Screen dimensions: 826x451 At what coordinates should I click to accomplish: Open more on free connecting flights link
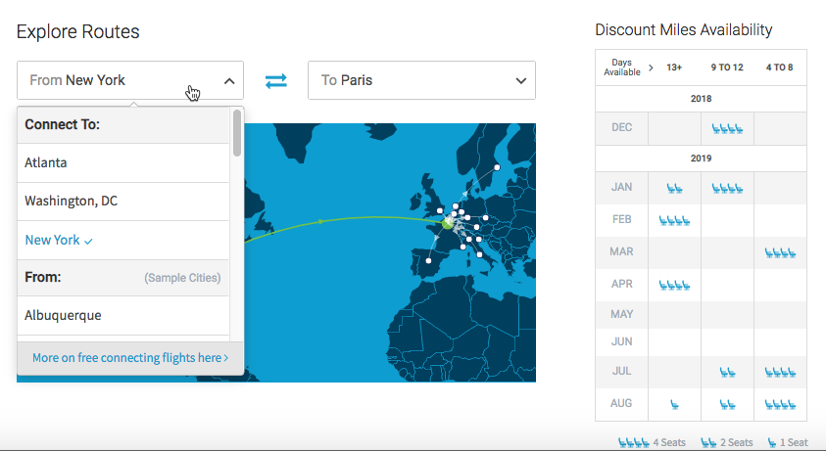129,358
